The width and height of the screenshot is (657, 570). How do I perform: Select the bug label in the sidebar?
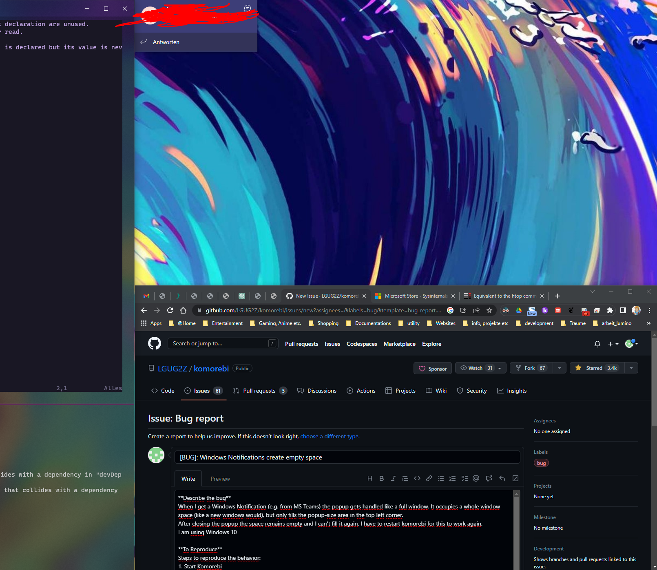(541, 463)
